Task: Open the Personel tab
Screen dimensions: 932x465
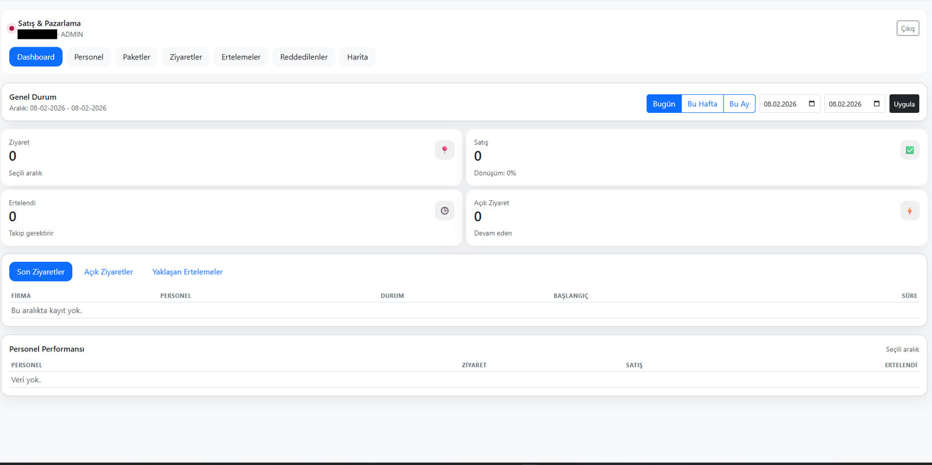Action: [89, 57]
